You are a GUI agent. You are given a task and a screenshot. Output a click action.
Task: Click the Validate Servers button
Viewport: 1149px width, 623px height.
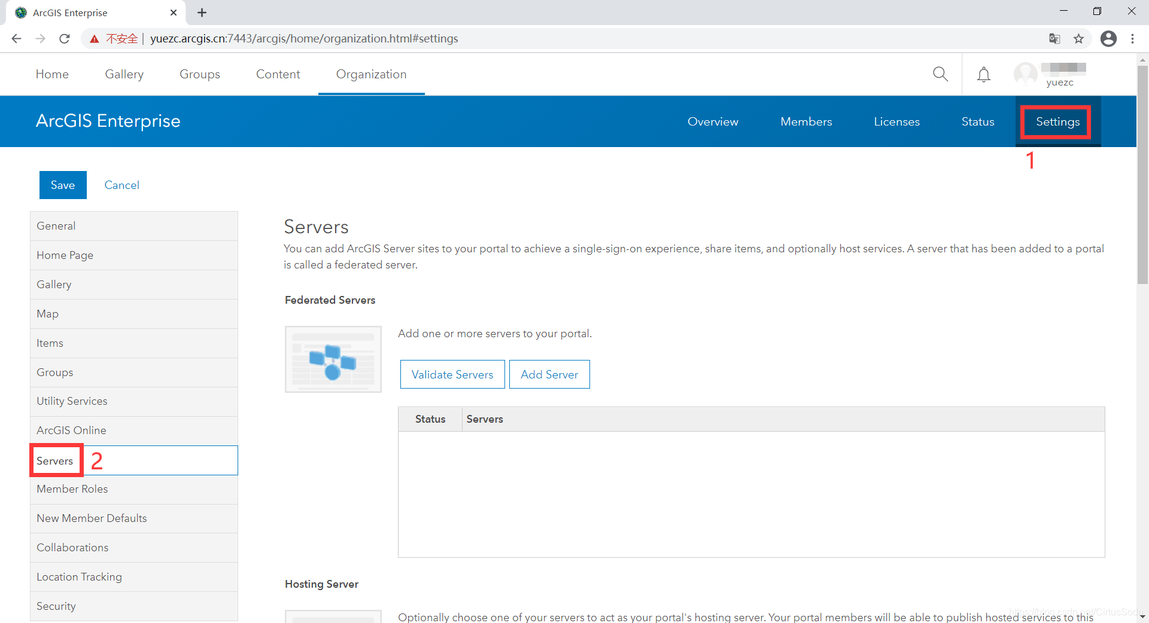click(x=452, y=374)
